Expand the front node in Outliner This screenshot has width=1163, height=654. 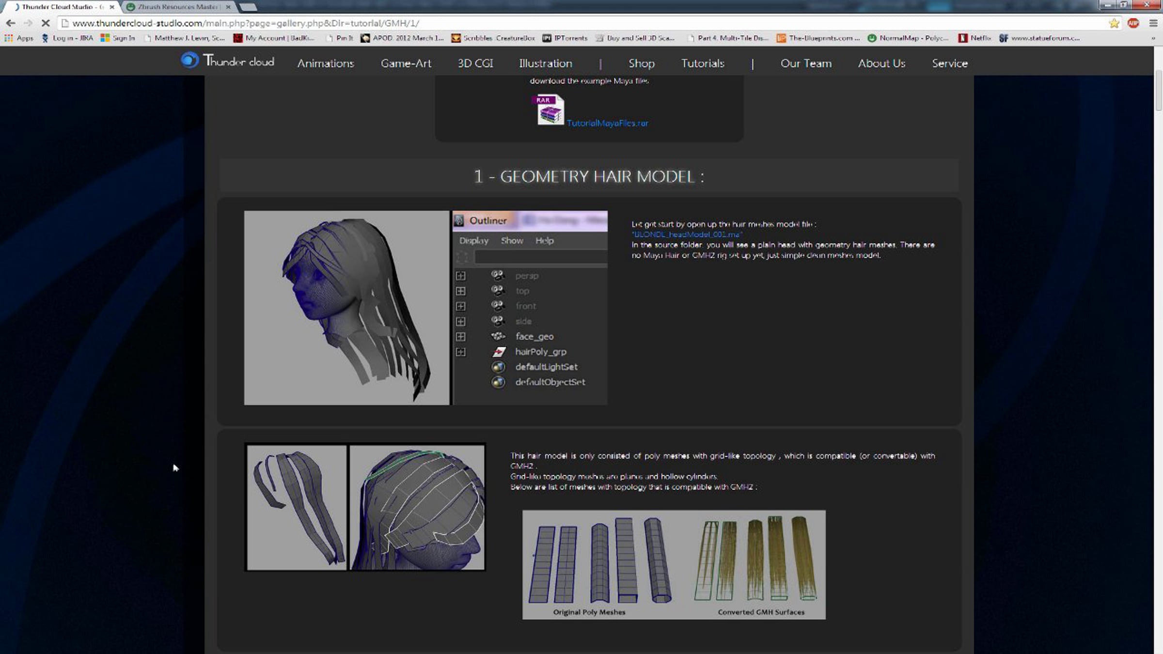460,306
